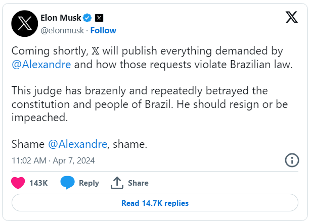Viewport: 311px width, 223px height.
Task: Click the small X affiliation badge beside the name
Action: (x=99, y=18)
